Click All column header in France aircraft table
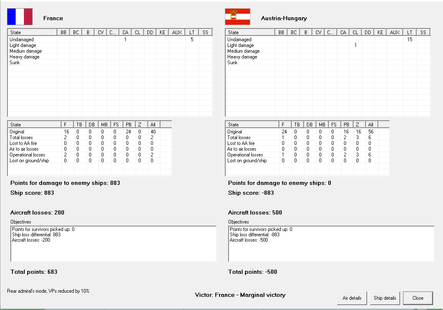443x310 pixels. [153, 124]
